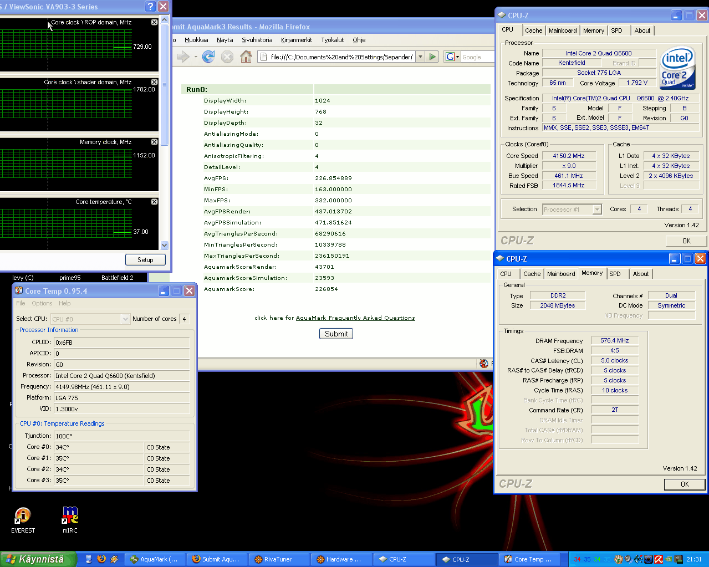This screenshot has height=567, width=709.
Task: Open the Muokkaa menu in Firefox
Action: point(196,40)
